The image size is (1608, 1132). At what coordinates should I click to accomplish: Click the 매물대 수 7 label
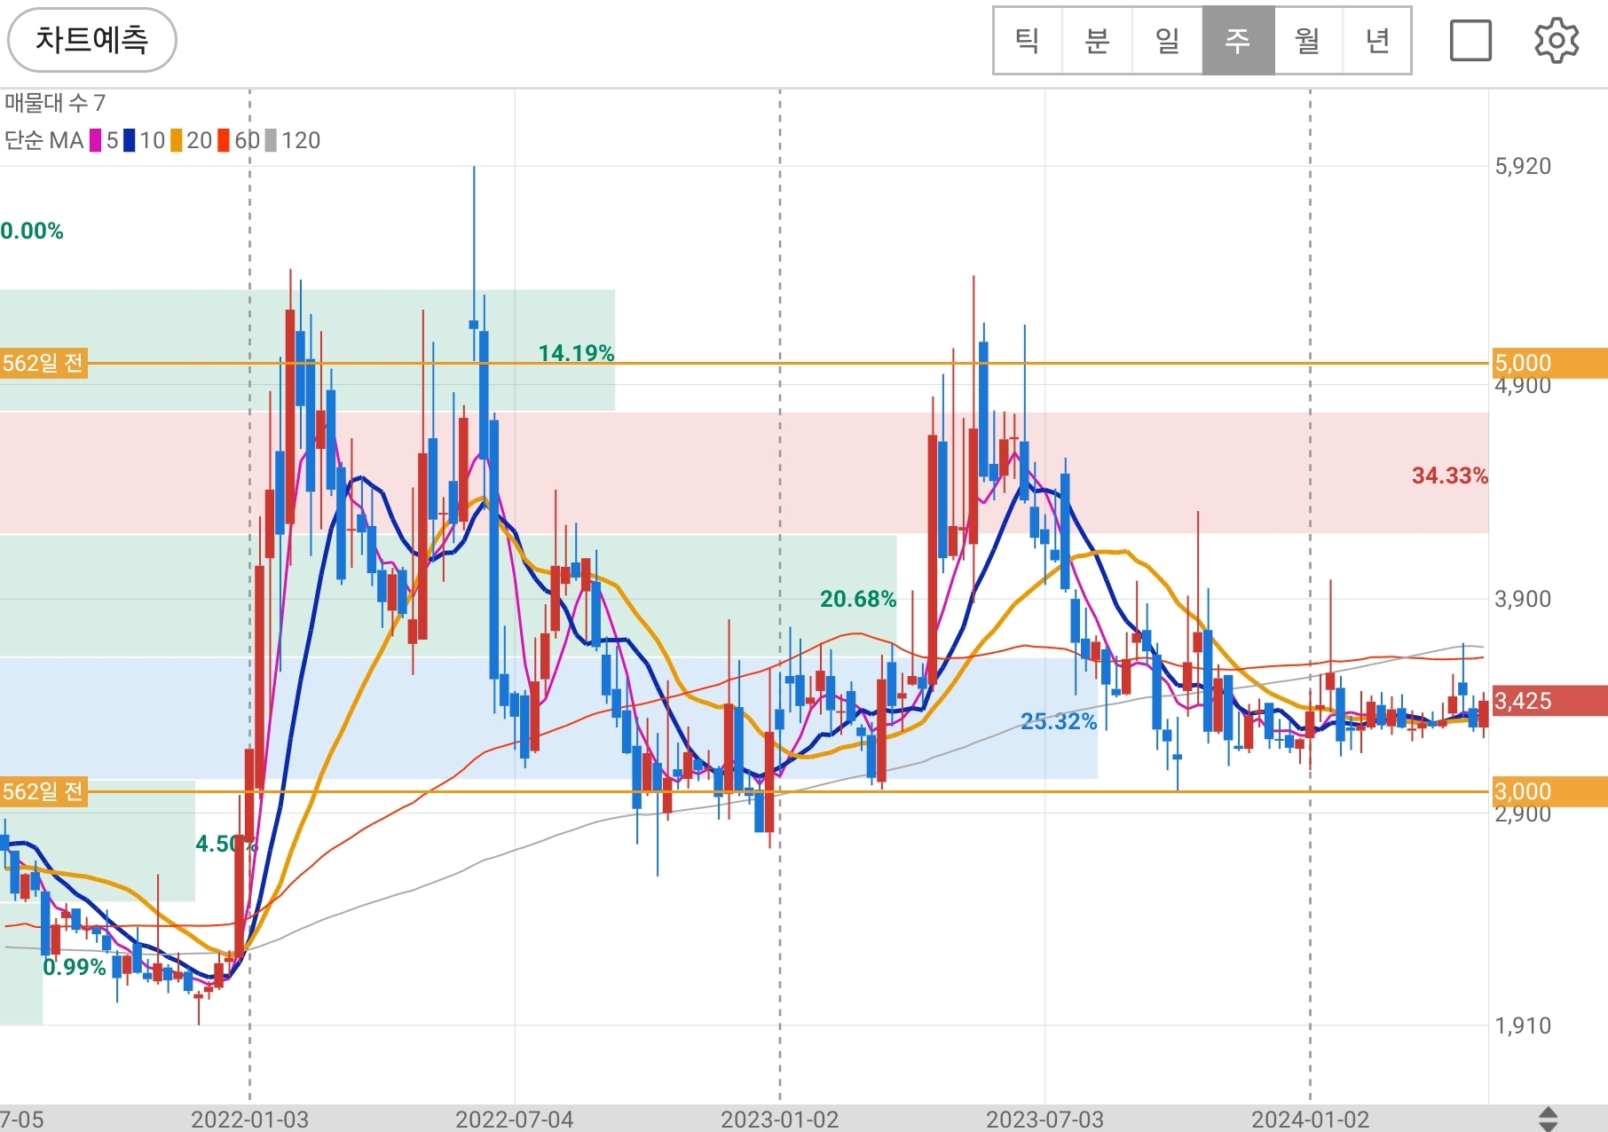click(55, 103)
